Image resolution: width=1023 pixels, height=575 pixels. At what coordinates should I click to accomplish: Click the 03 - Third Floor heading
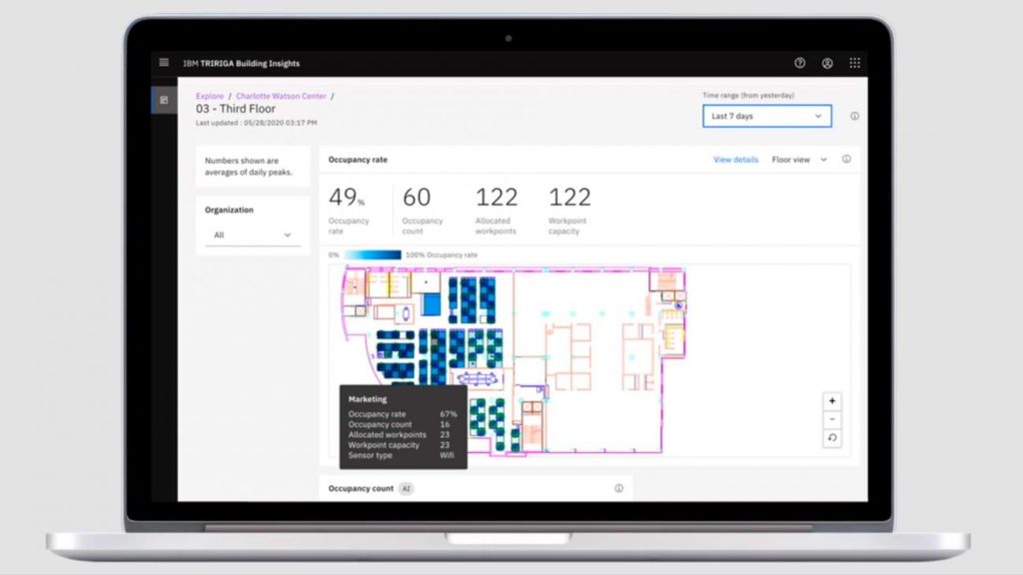coord(236,109)
